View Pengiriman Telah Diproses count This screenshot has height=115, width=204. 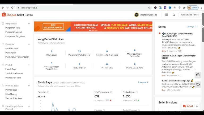pyautogui.click(x=107, y=53)
